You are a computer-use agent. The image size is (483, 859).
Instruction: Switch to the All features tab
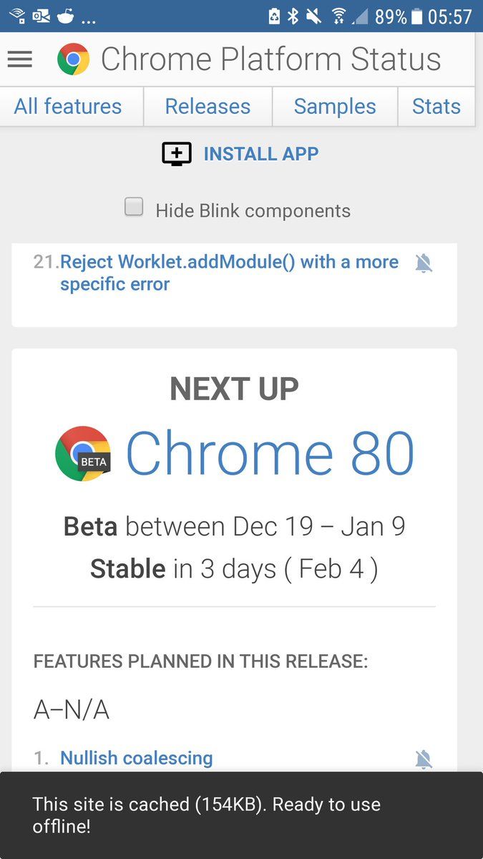tap(68, 107)
